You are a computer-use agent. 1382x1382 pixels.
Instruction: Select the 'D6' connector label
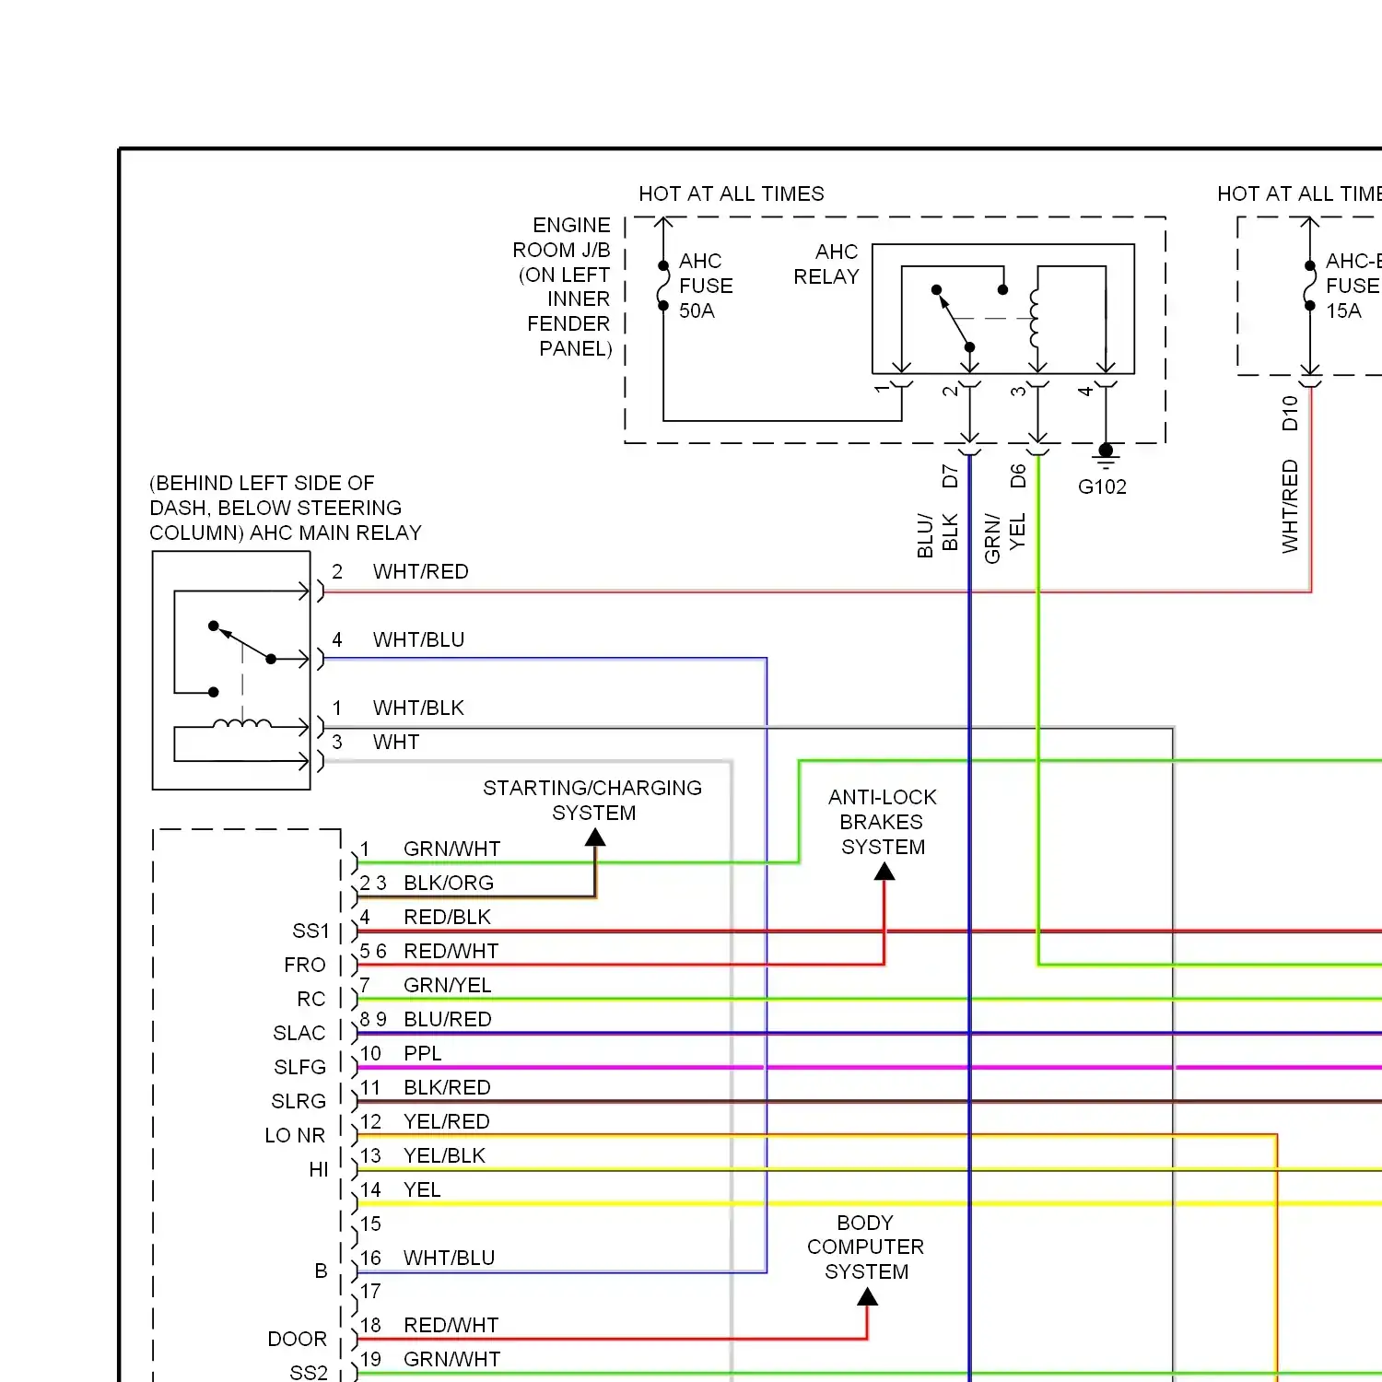click(1018, 476)
